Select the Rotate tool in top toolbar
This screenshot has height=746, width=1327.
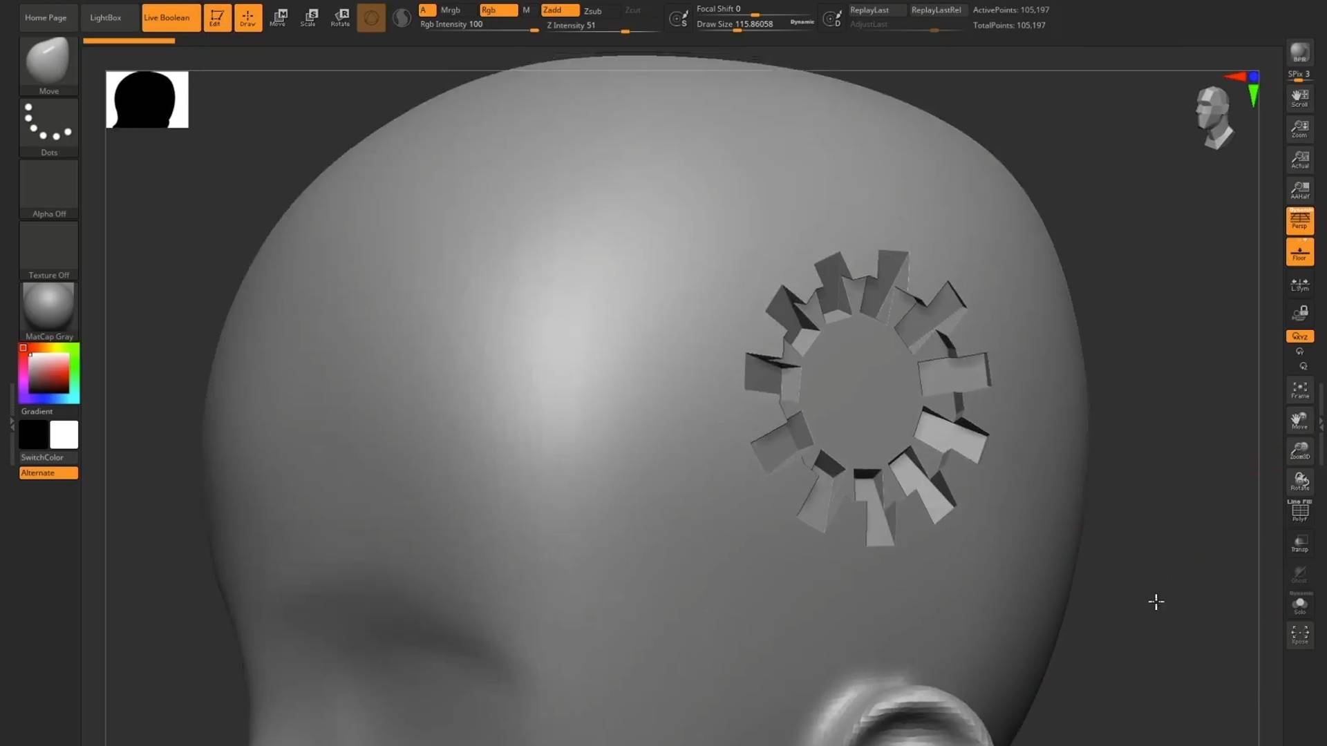[340, 17]
